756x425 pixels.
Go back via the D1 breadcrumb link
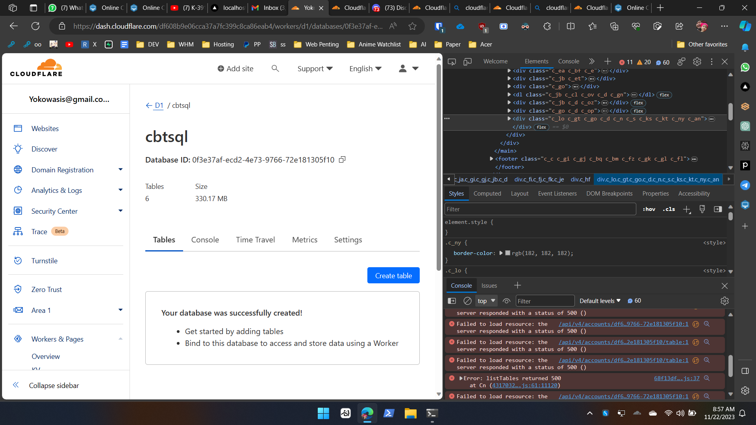(x=159, y=105)
